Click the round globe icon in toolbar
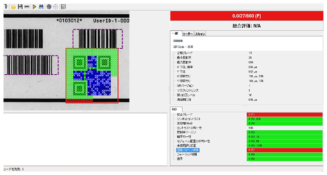The width and height of the screenshot is (327, 175). [49, 7]
